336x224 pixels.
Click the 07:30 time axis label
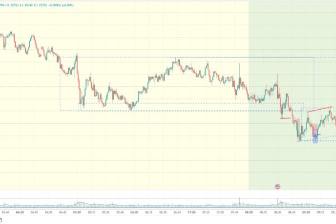(x=220, y=212)
